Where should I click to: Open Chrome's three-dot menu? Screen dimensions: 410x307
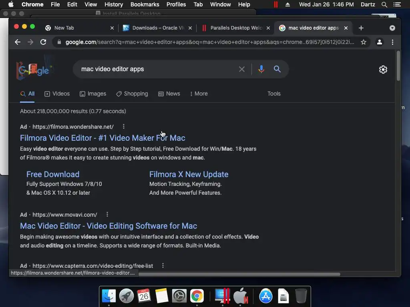(x=392, y=42)
